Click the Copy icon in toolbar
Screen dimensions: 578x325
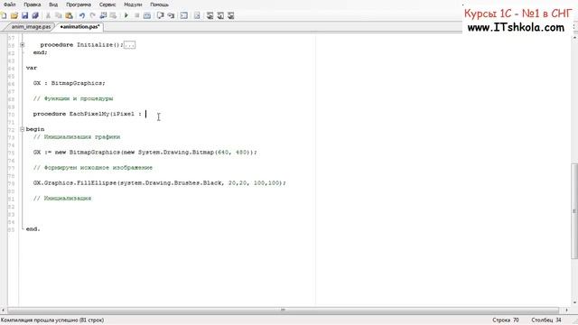coord(58,15)
